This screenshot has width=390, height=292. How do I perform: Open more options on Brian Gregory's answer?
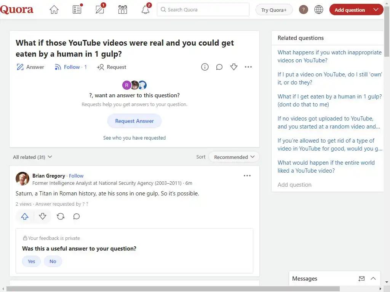click(x=247, y=176)
